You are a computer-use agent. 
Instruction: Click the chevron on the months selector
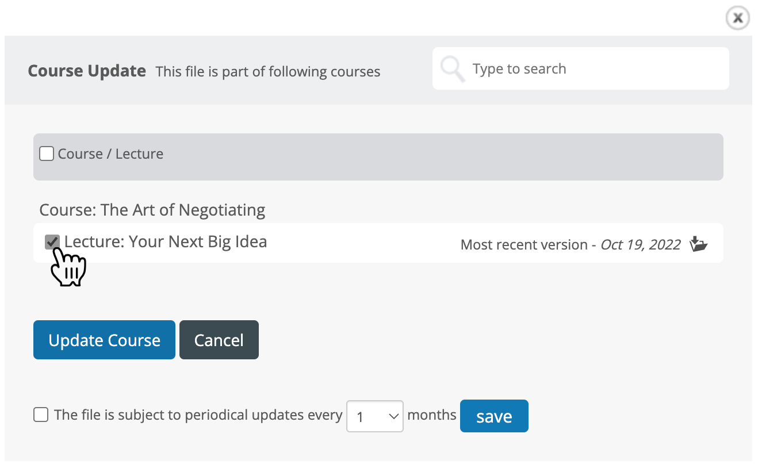pos(393,416)
